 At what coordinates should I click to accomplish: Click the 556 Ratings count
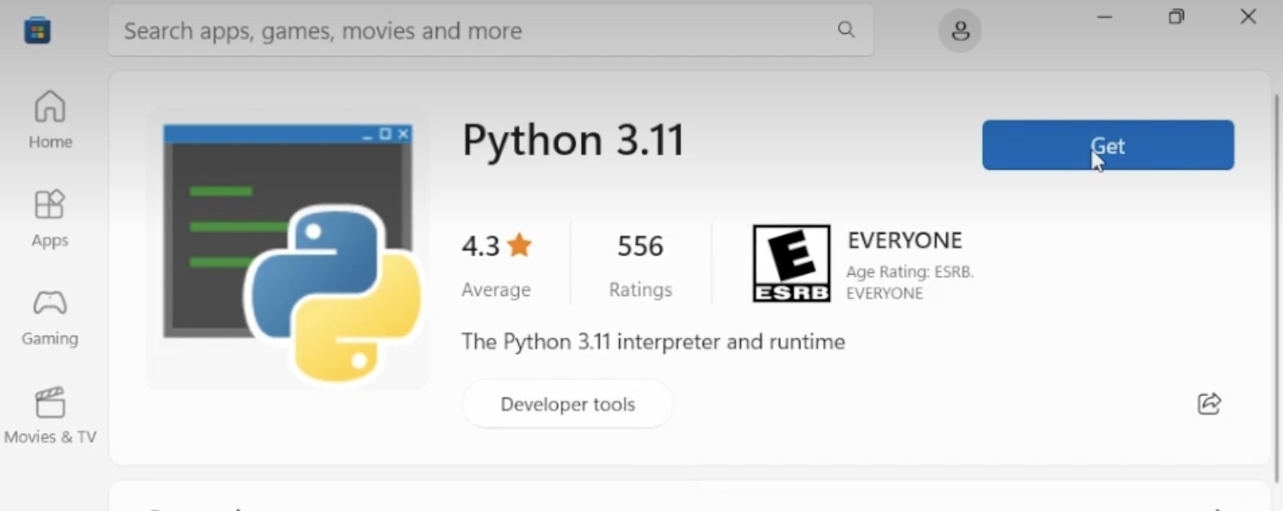640,265
